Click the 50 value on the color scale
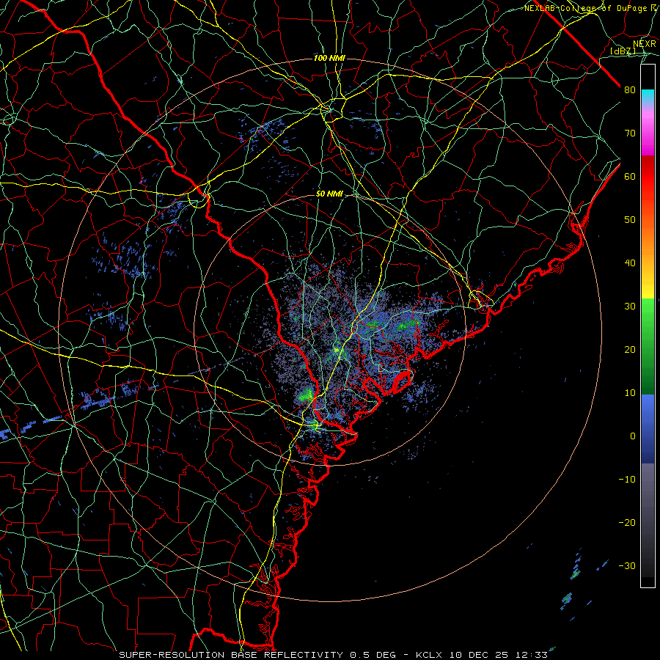 point(630,220)
